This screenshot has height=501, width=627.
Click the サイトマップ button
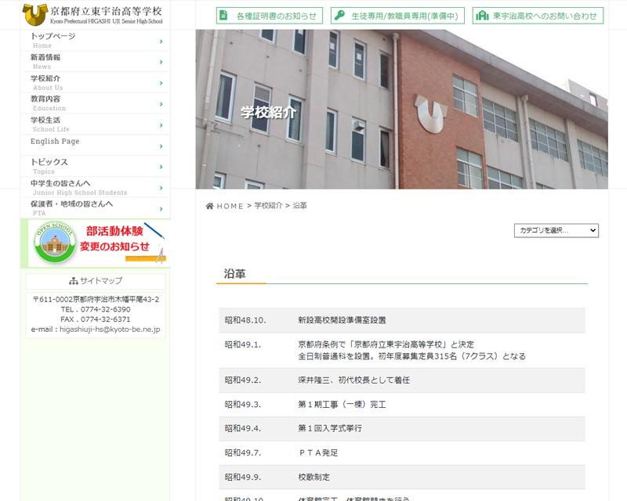point(96,281)
